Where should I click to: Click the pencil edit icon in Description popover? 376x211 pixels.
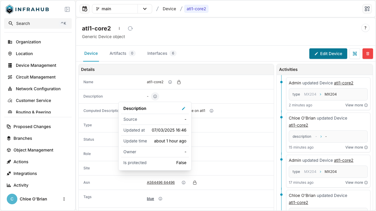[184, 108]
